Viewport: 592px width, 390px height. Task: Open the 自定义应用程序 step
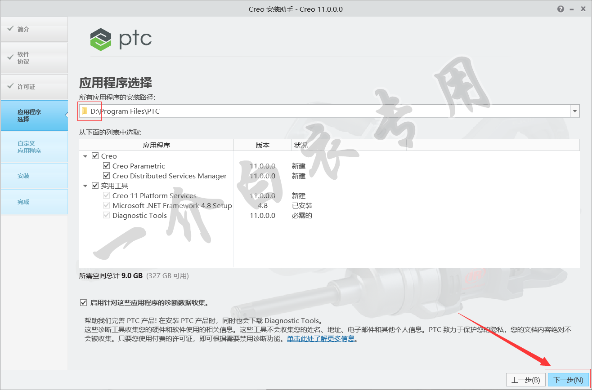pos(34,147)
